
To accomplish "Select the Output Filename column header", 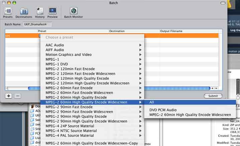I will pos(189,31).
